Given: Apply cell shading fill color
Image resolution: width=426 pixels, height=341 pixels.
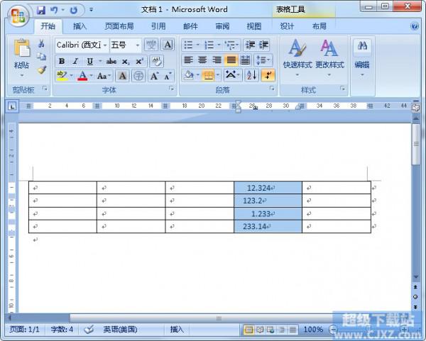Looking at the screenshot, I should (189, 75).
